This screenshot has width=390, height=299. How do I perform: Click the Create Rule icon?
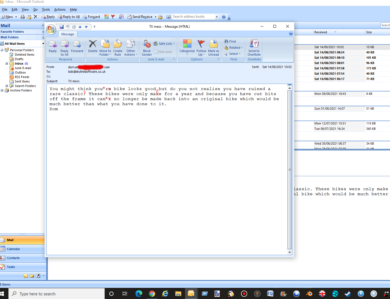click(118, 44)
